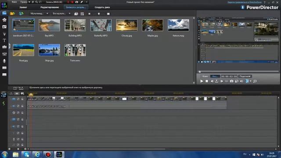Select Фильм preview mode button
Viewport: 281px width, 158px height.
point(215,76)
